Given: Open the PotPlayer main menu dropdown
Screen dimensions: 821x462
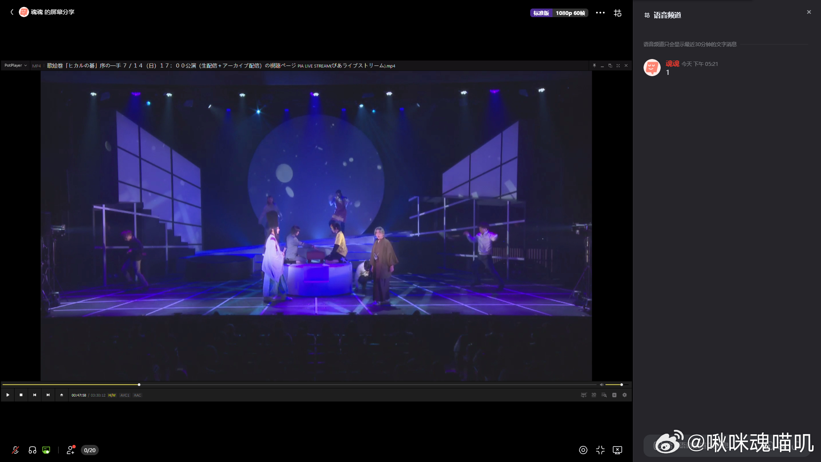Looking at the screenshot, I should tap(15, 65).
